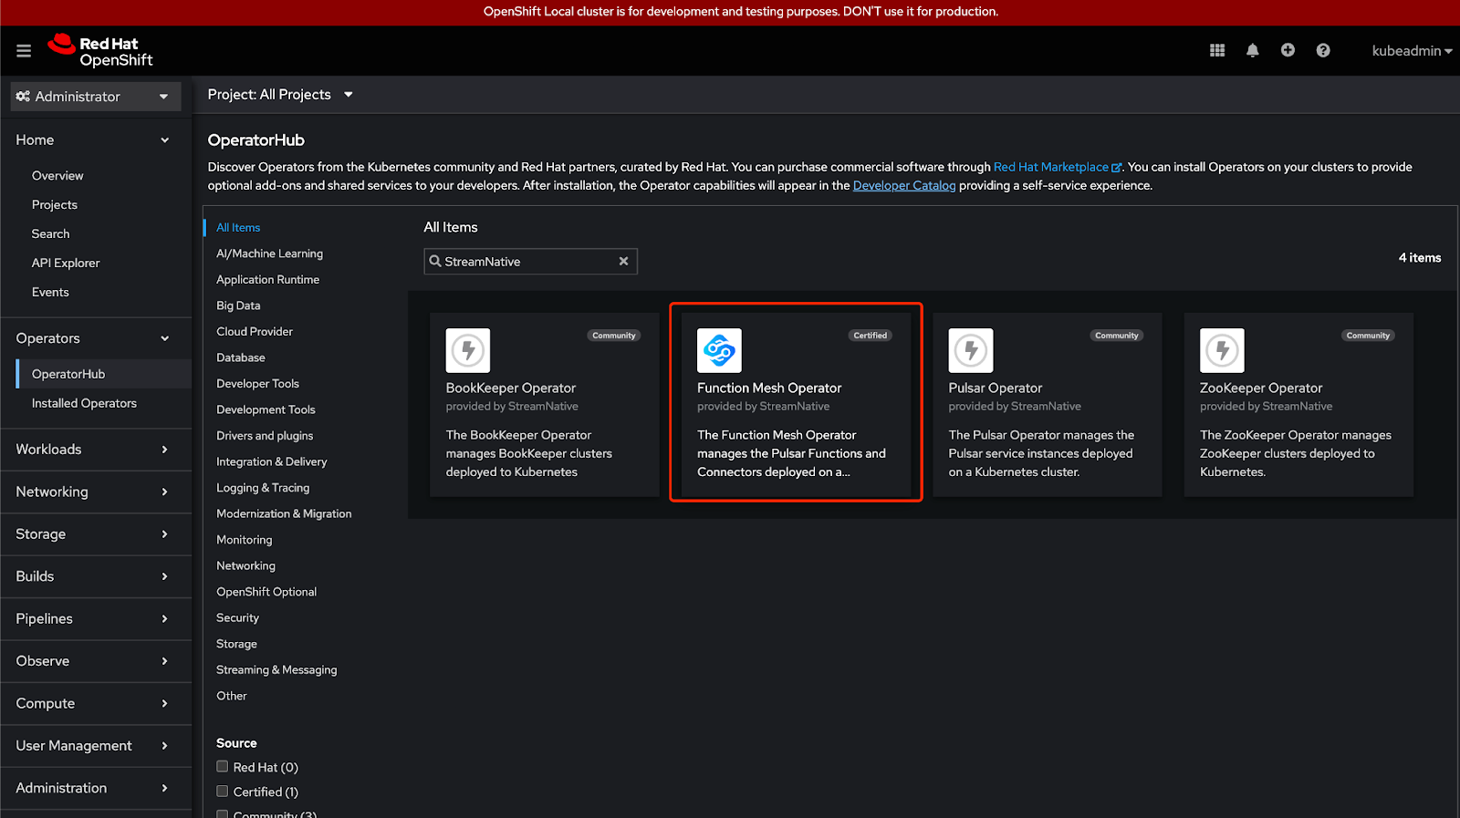Select OperatorHub in the sidebar

pyautogui.click(x=103, y=374)
